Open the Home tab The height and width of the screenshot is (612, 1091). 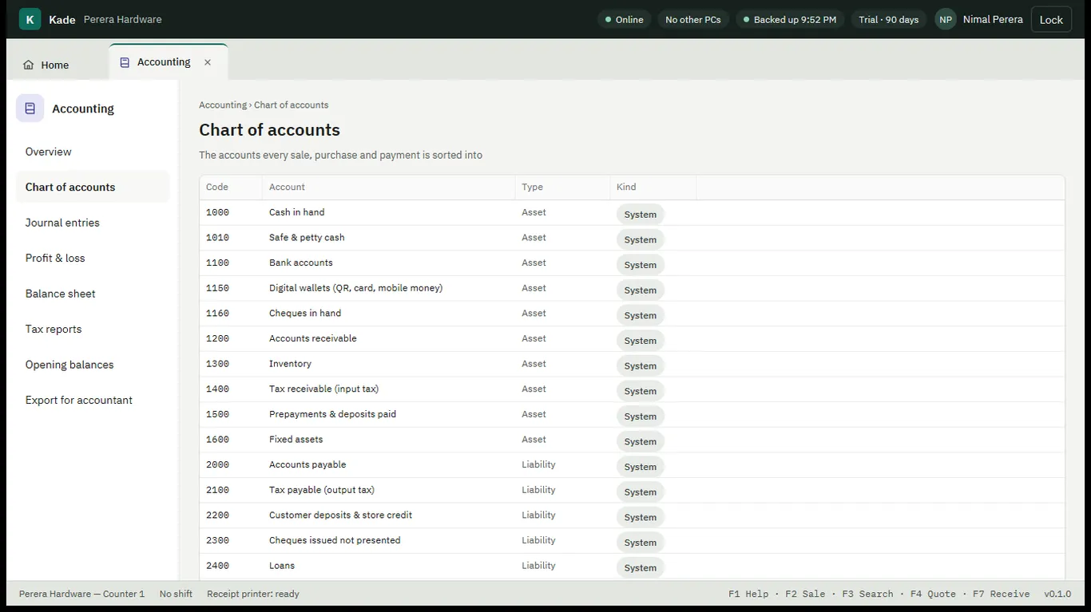46,65
